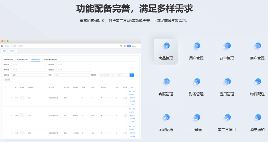
Task: Click the 用户管理 feature icon
Action: [x=196, y=46]
